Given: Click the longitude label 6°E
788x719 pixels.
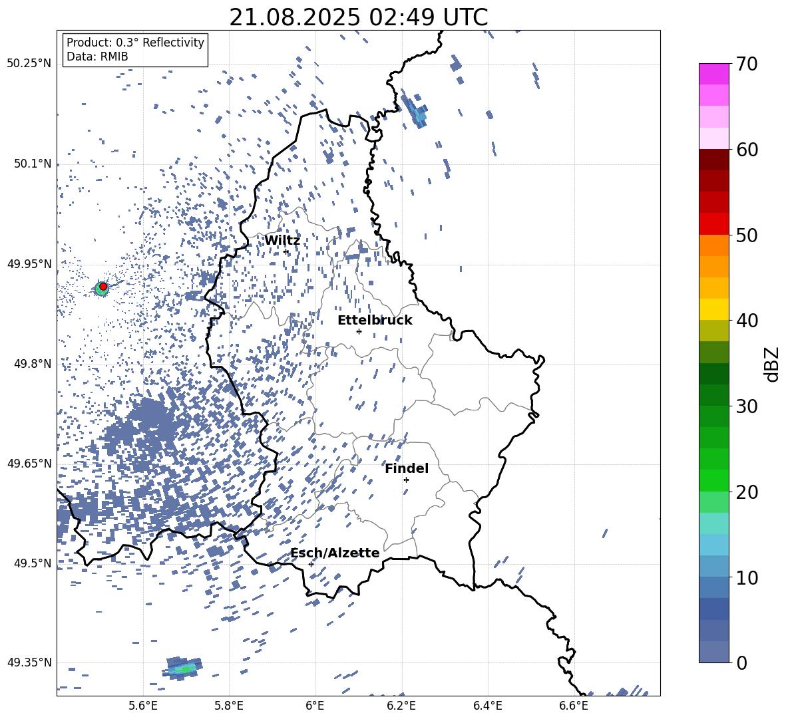Looking at the screenshot, I should point(315,706).
